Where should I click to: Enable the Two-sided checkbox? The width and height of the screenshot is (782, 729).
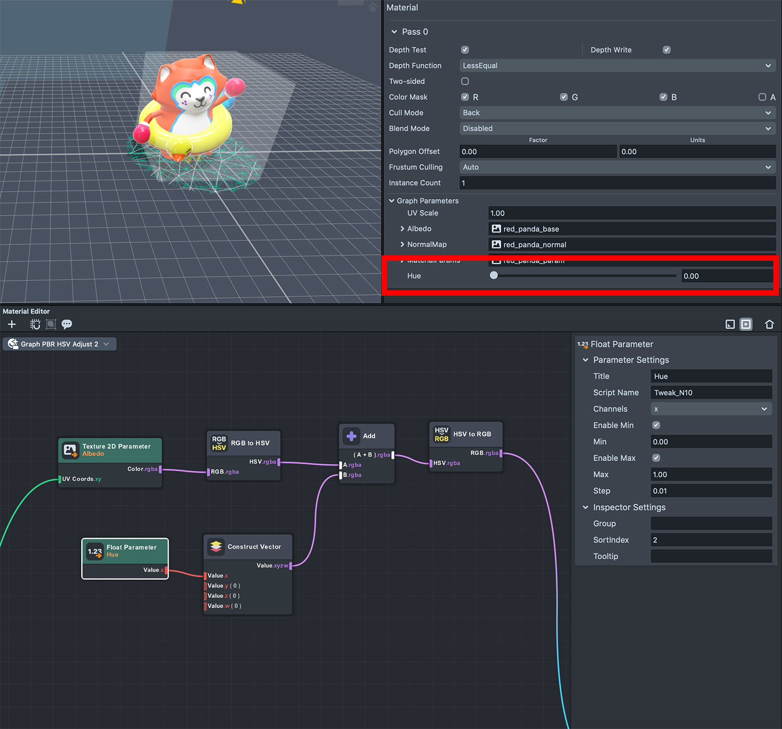465,81
